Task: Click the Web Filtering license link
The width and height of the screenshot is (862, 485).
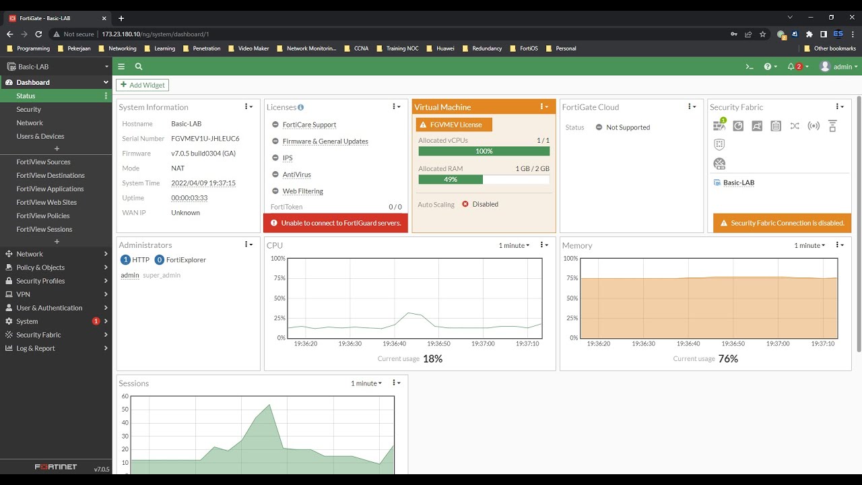Action: pos(302,191)
